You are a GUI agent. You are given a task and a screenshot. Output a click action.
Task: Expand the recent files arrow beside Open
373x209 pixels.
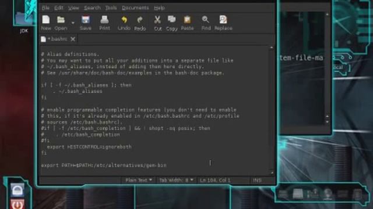[x=73, y=23]
